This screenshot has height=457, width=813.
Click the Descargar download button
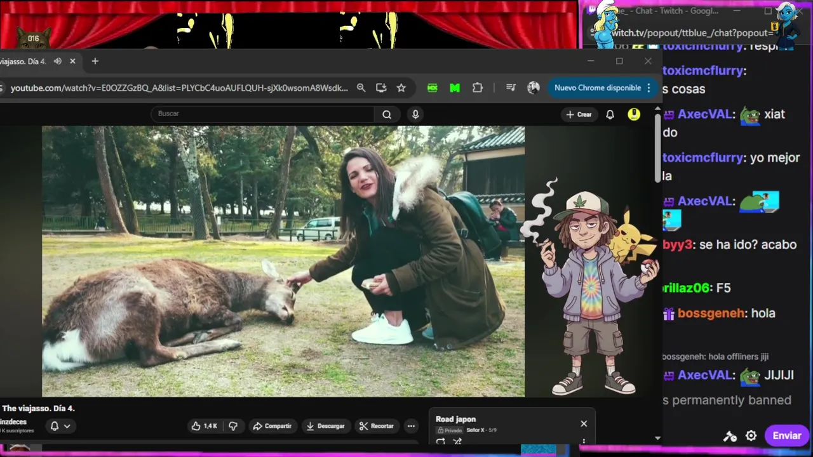click(325, 426)
